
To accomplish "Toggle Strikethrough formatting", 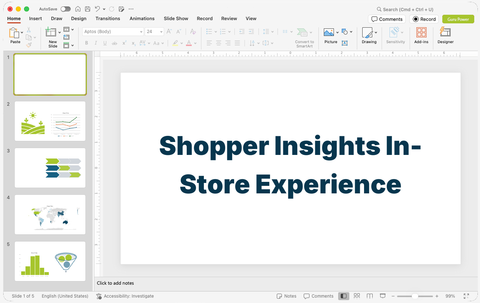I will [115, 43].
